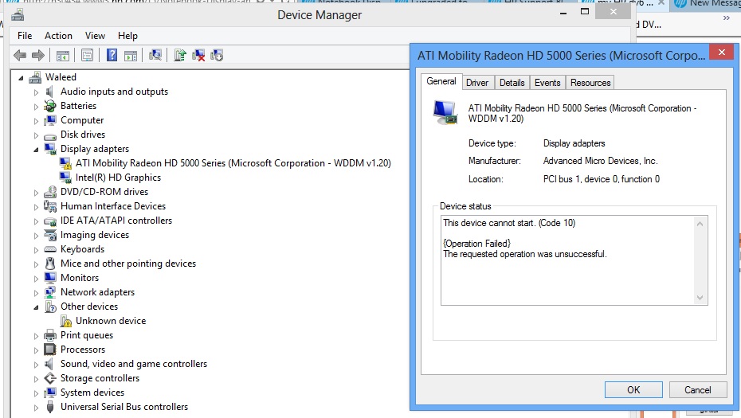
Task: Collapse the Display adapters category
Action: (36, 149)
